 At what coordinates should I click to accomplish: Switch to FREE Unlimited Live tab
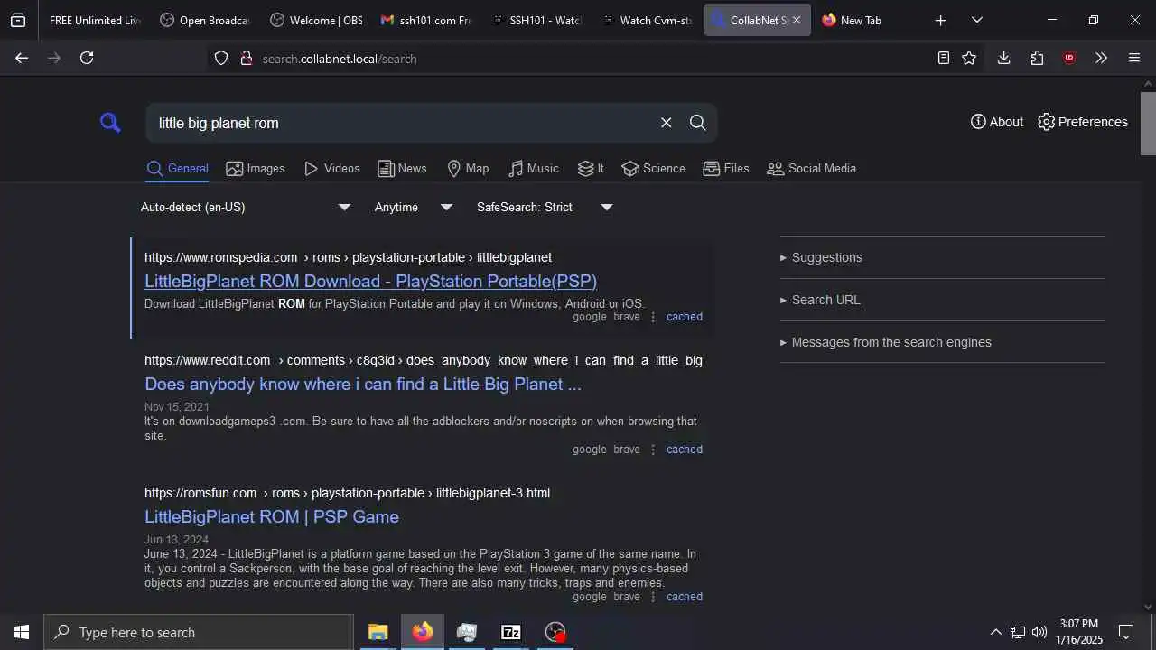tap(94, 20)
